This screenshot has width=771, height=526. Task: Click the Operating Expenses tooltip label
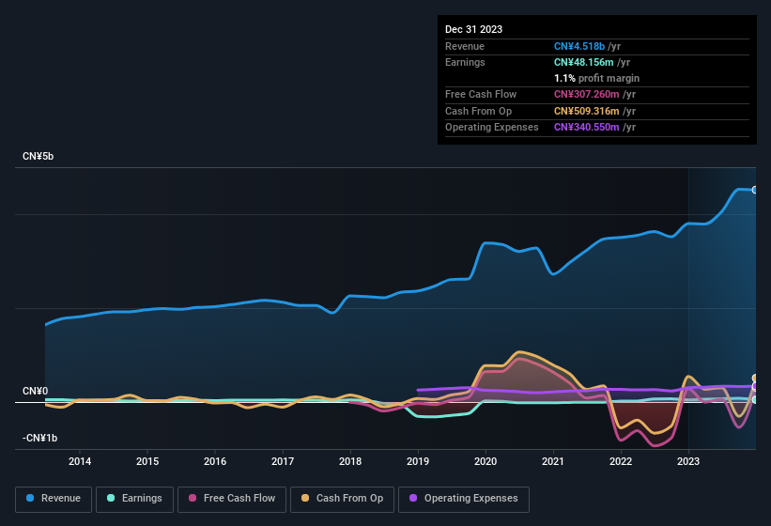click(492, 127)
